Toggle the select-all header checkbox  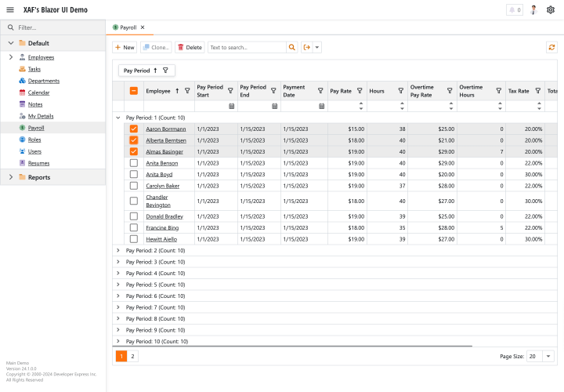click(x=134, y=91)
